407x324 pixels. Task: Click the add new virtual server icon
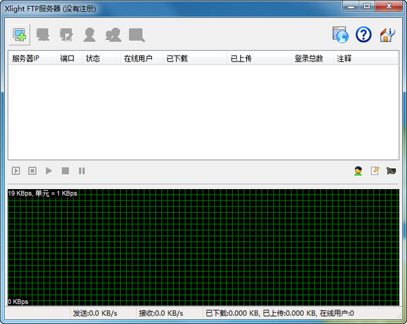(20, 35)
